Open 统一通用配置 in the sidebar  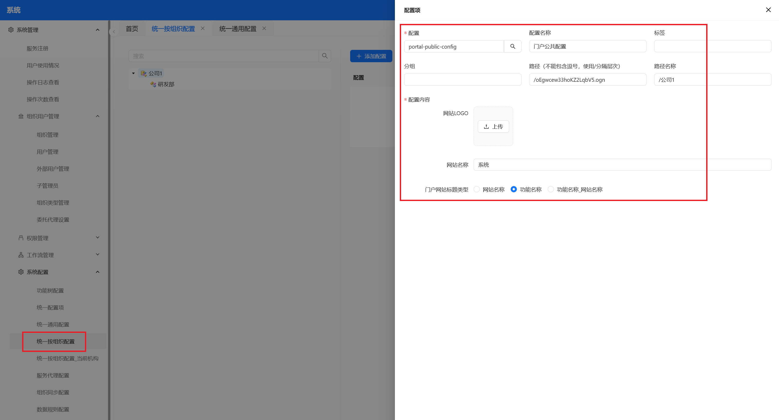(x=53, y=325)
